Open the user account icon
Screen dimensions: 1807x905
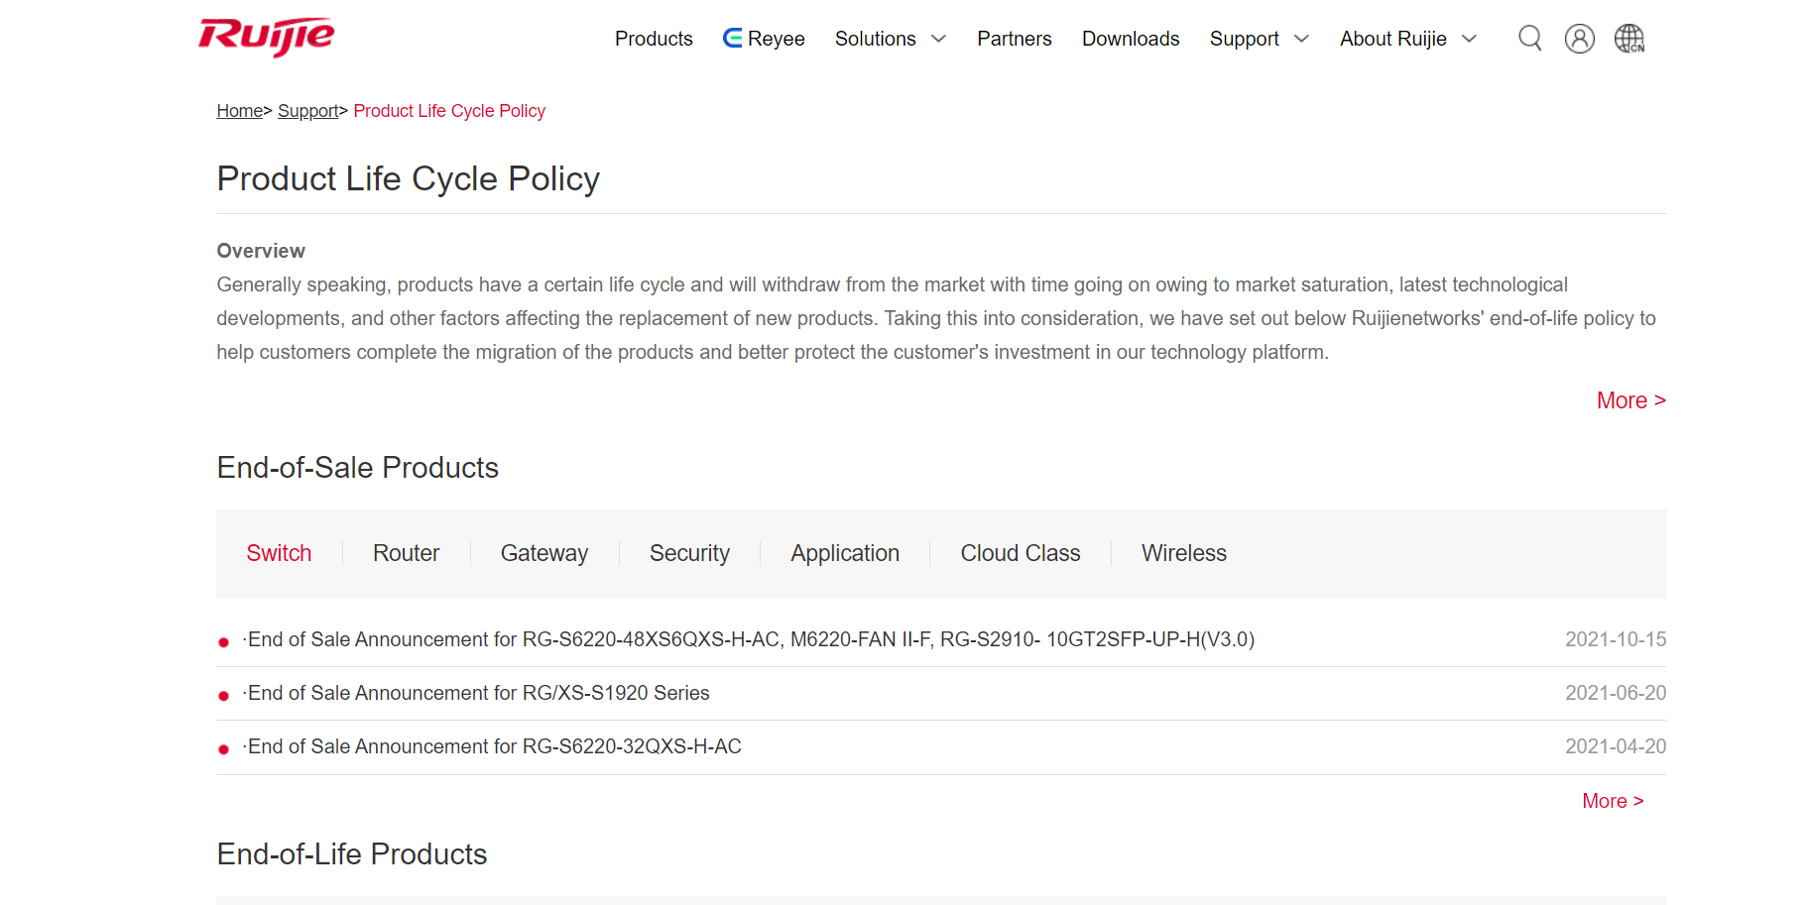click(1580, 39)
